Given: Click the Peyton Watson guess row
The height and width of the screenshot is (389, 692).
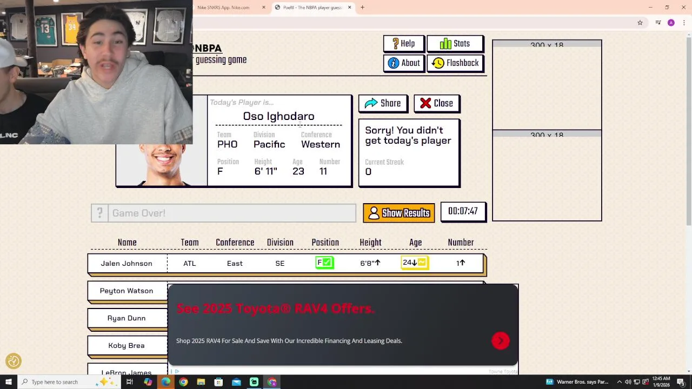Looking at the screenshot, I should click(127, 291).
